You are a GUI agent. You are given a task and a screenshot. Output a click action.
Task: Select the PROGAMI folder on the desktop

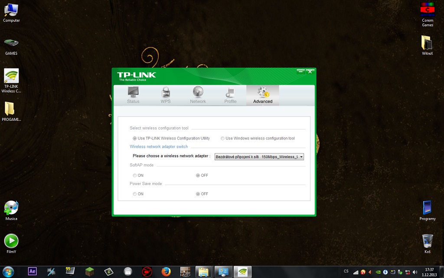(x=11, y=112)
